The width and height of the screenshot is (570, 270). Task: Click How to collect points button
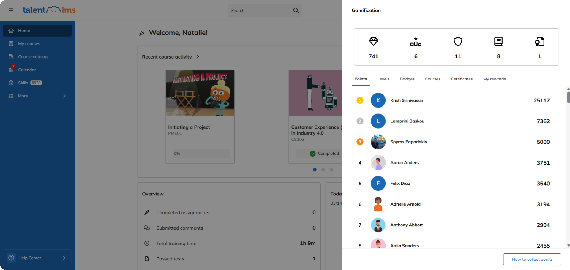click(x=532, y=259)
